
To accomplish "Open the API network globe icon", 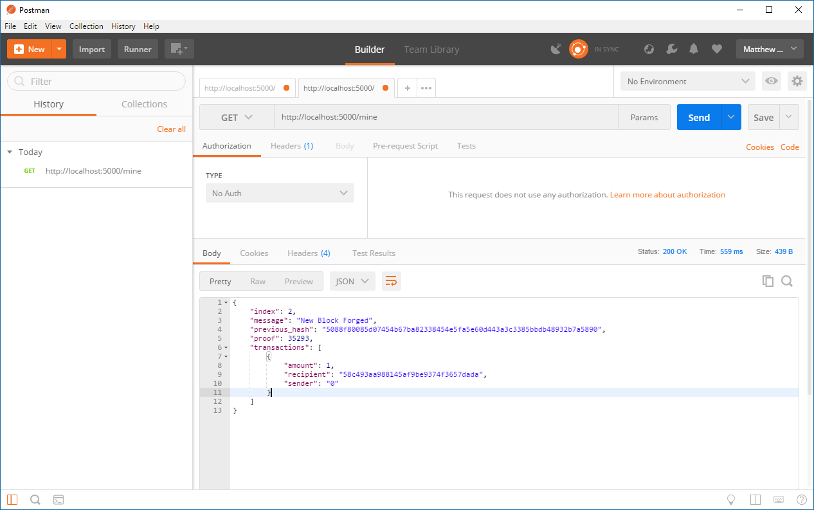I will (649, 49).
